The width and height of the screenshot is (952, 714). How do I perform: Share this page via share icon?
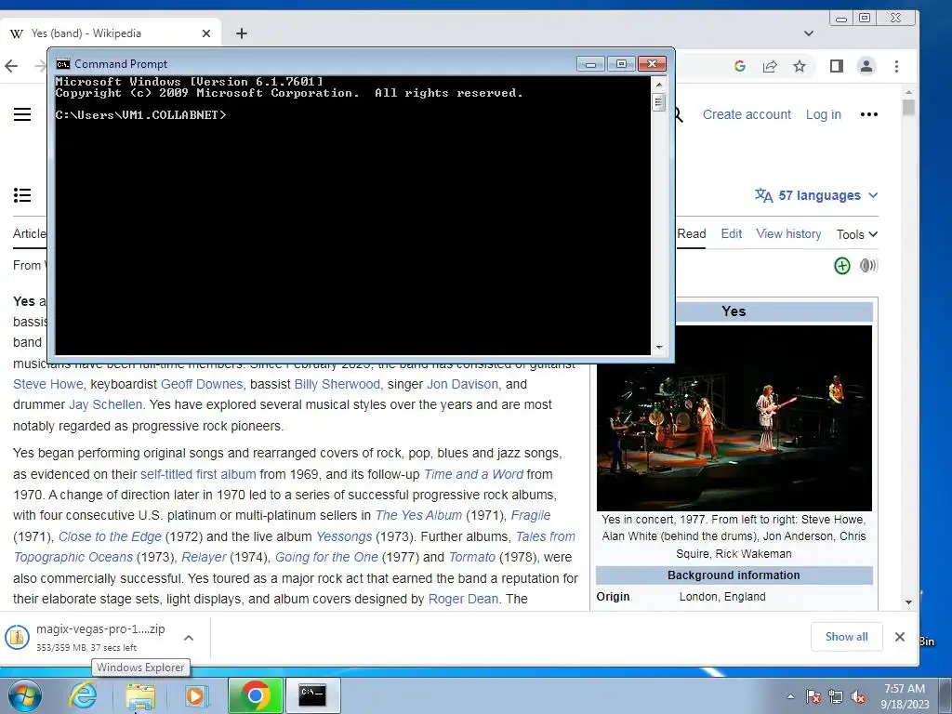pyautogui.click(x=770, y=66)
